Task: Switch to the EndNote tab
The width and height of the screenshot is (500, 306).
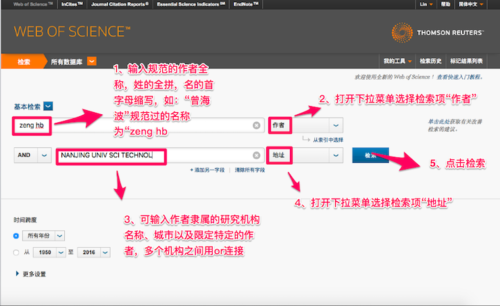Action: (246, 4)
